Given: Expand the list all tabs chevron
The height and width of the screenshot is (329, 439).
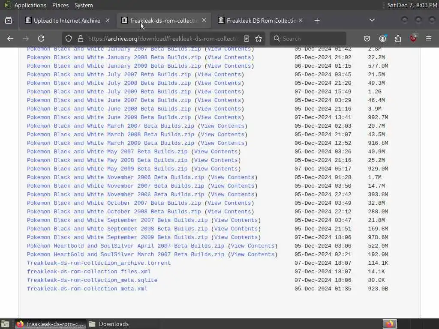Looking at the screenshot, I should coord(372,20).
